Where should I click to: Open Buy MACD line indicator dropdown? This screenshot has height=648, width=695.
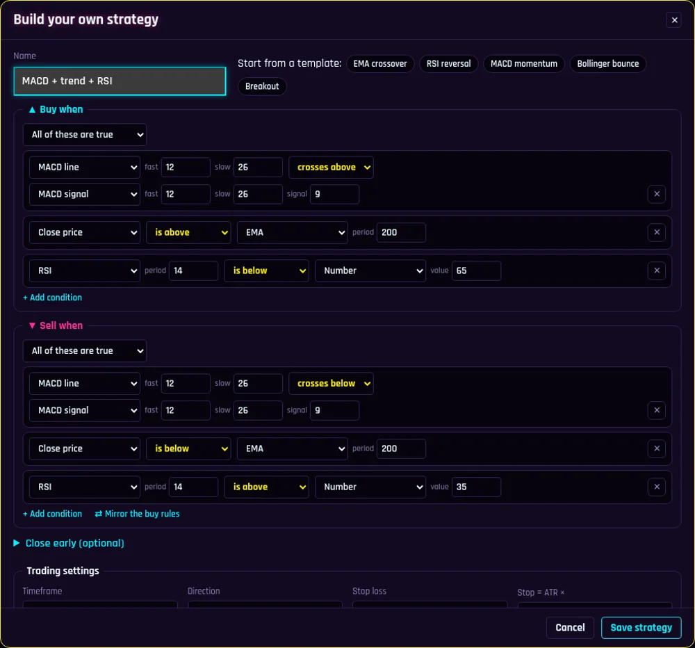tap(85, 167)
